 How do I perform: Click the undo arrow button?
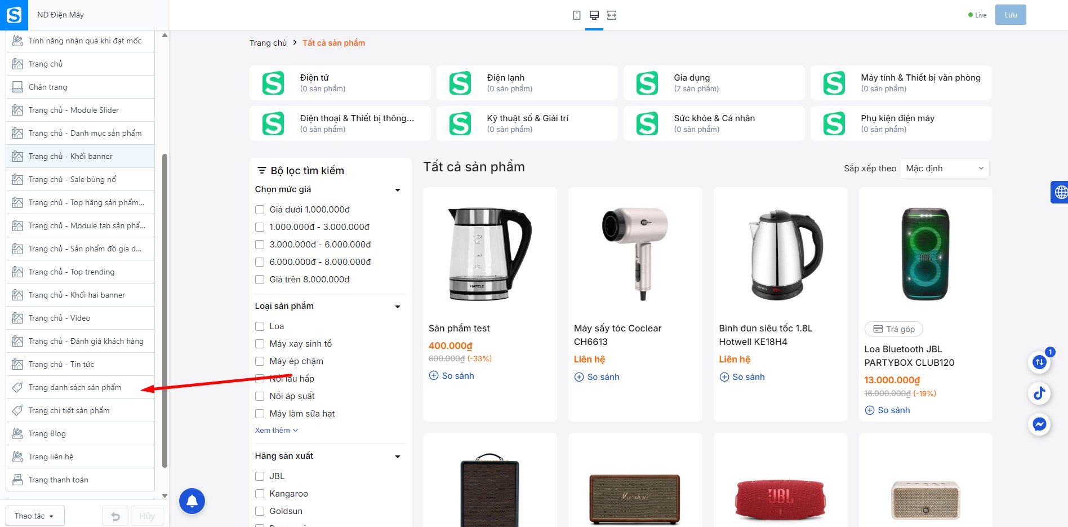[115, 516]
